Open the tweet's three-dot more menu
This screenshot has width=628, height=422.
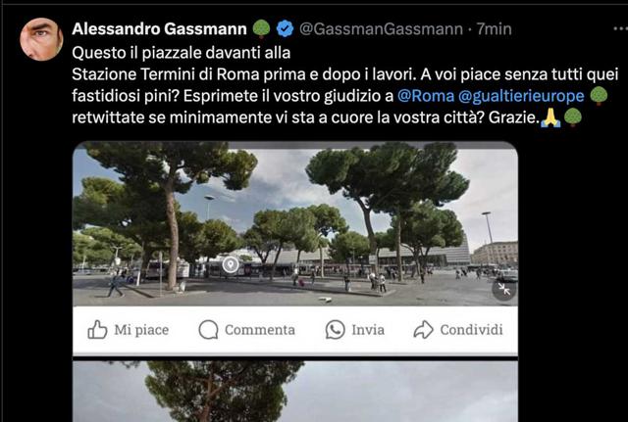click(620, 28)
